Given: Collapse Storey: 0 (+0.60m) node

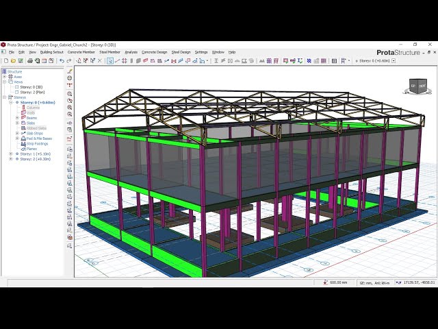Looking at the screenshot, I should pyautogui.click(x=11, y=102).
